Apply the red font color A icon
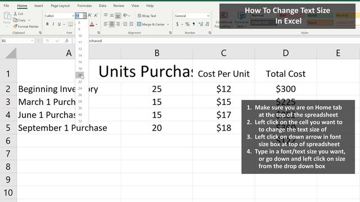The image size is (360, 202). click(x=92, y=24)
